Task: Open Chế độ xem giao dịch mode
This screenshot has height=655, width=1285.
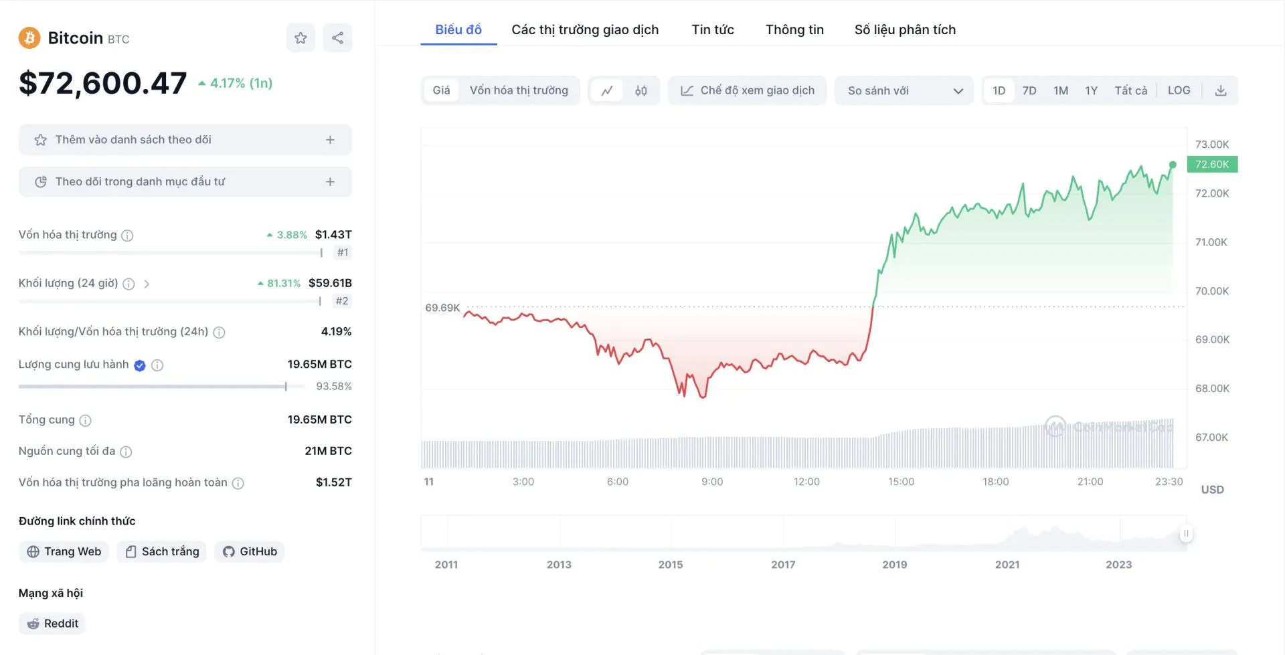Action: coord(747,90)
